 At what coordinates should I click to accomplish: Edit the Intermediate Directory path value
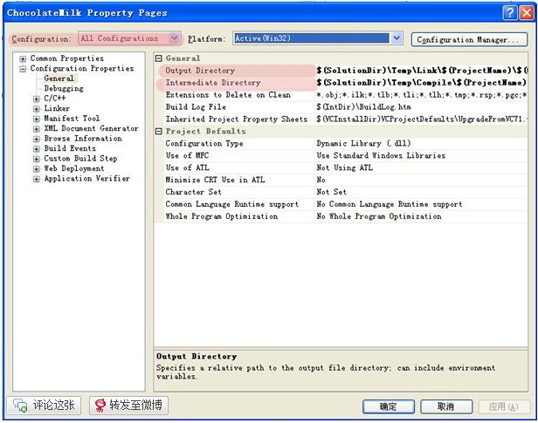[x=421, y=83]
